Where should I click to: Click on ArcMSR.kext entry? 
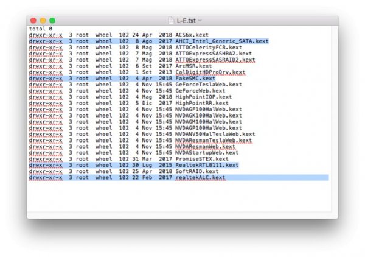tap(193, 66)
